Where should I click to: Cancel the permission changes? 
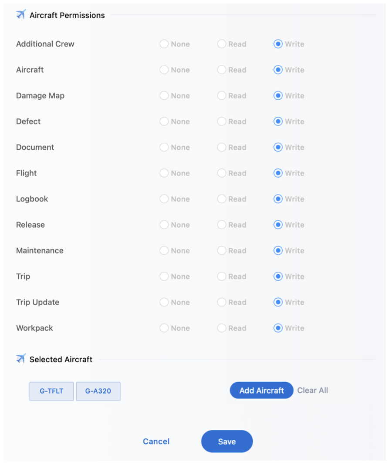156,441
